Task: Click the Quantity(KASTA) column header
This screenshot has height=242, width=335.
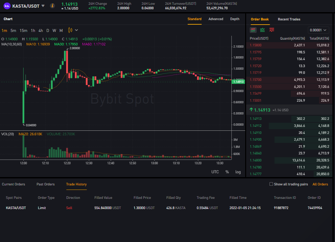Action: pyautogui.click(x=292, y=38)
